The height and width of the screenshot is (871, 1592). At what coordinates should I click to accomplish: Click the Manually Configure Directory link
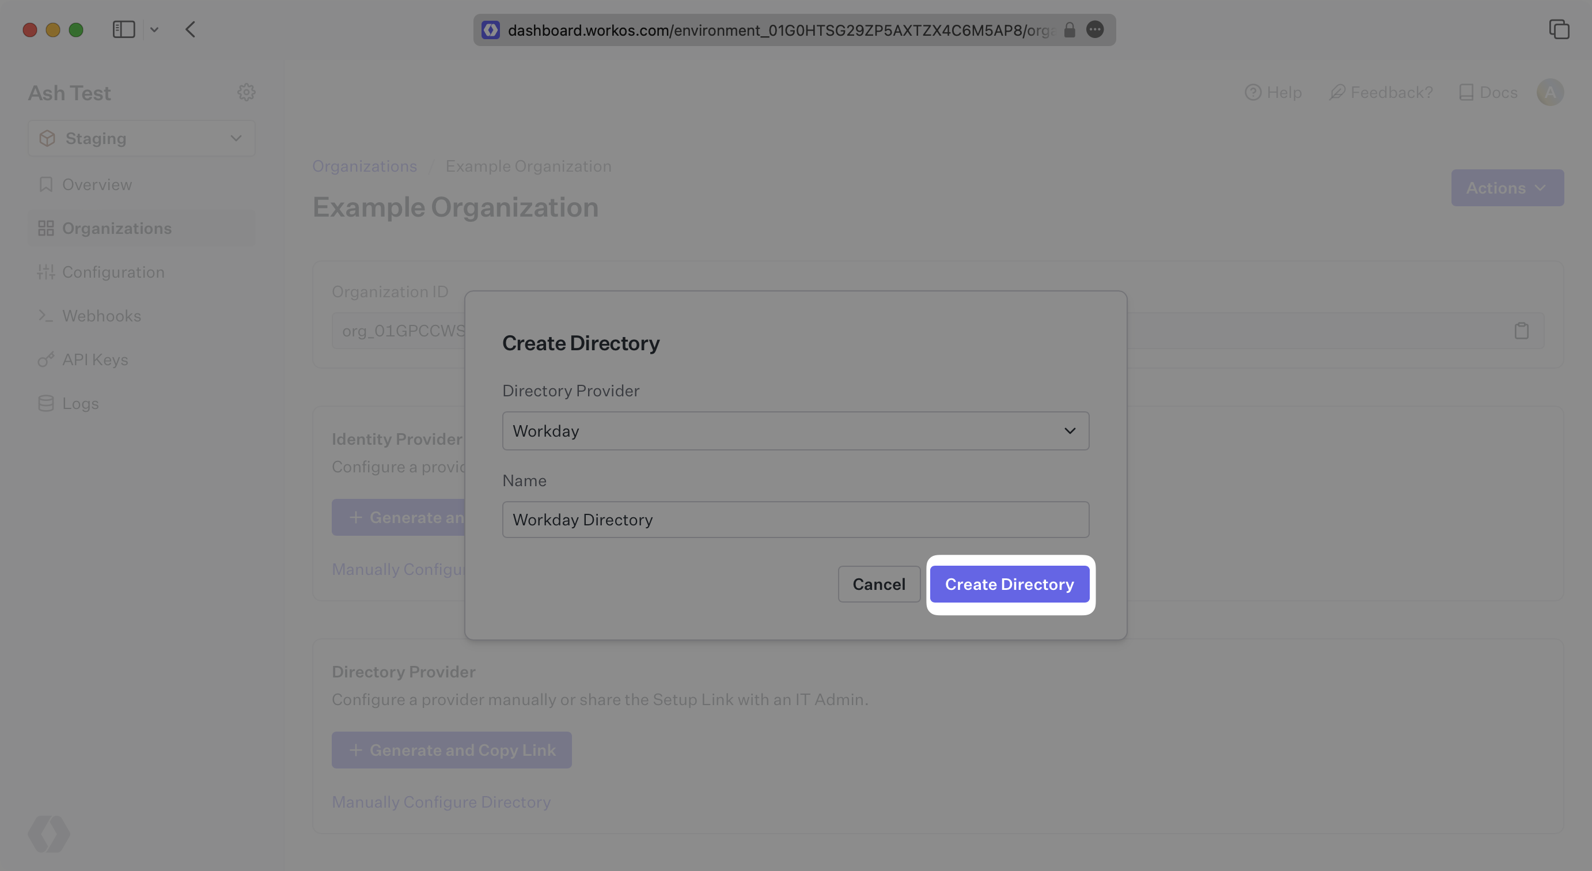coord(441,802)
